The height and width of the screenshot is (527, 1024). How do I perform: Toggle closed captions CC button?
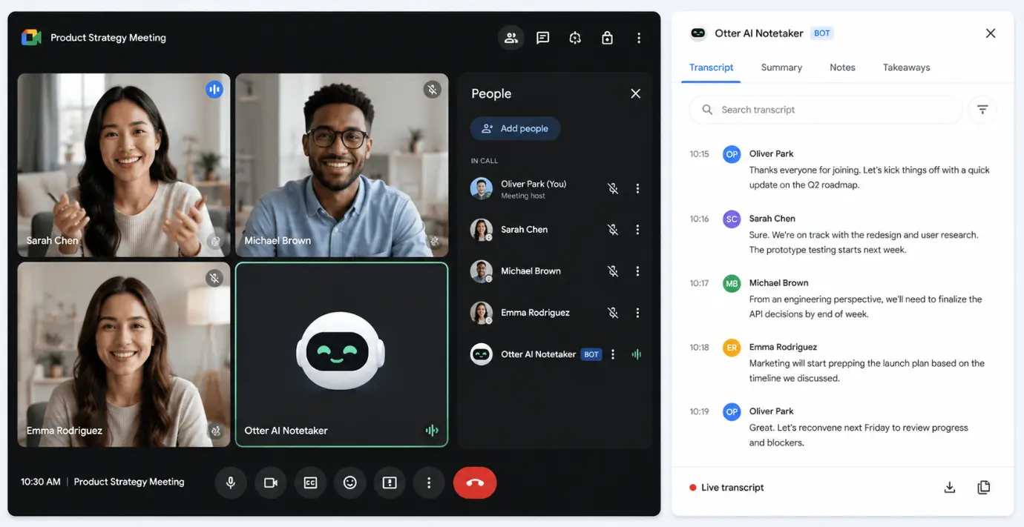(310, 483)
